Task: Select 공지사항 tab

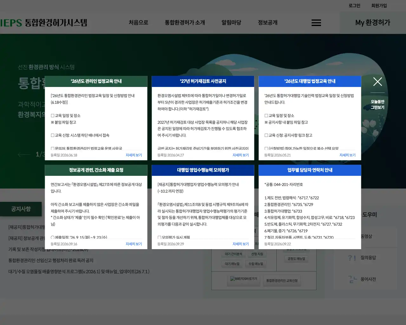Action: [21, 209]
